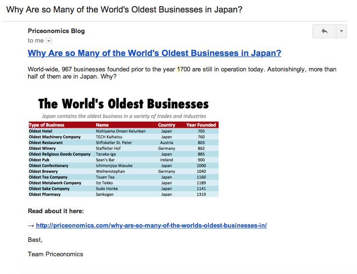Click 'Sankogan' table cell
The height and width of the screenshot is (274, 357).
(x=104, y=194)
